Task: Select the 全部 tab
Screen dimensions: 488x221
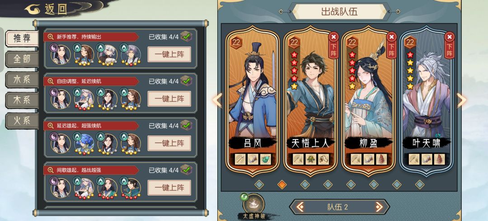Action: pos(22,59)
